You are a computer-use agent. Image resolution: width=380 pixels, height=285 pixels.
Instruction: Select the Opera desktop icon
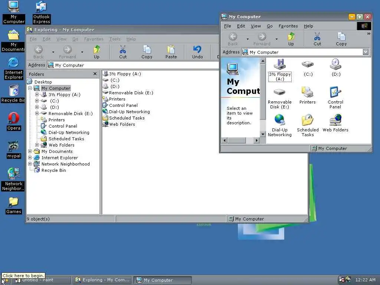click(x=14, y=121)
